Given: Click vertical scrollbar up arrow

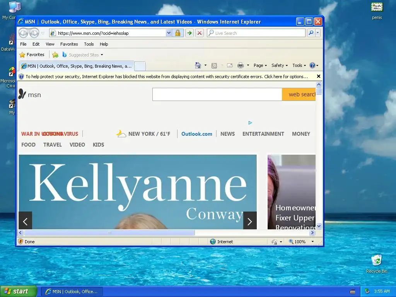Looking at the screenshot, I should pos(319,84).
